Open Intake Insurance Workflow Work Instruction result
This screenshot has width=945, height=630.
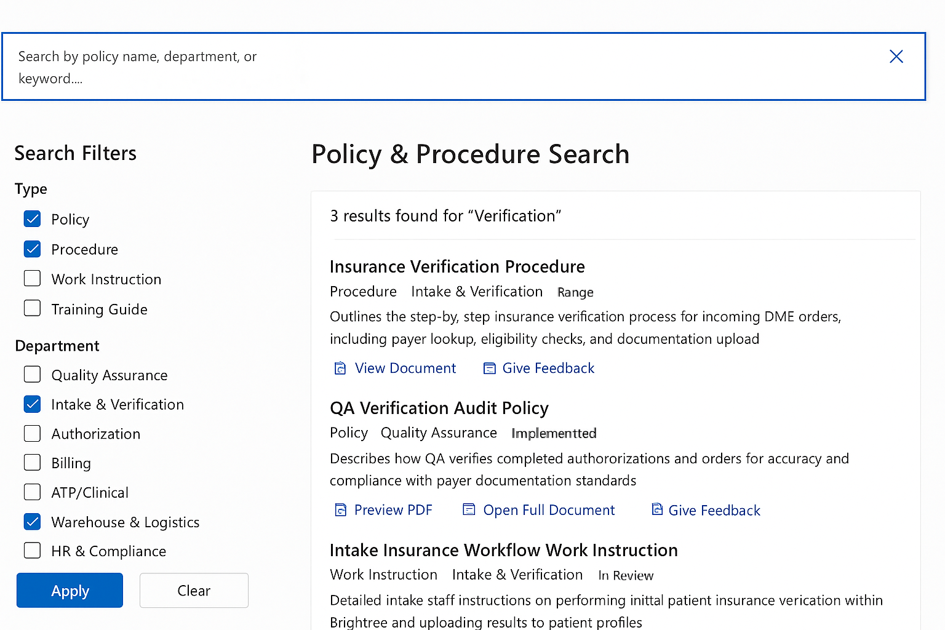[x=503, y=550]
